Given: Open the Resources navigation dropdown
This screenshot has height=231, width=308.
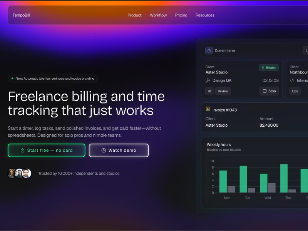Looking at the screenshot, I should pos(205,15).
